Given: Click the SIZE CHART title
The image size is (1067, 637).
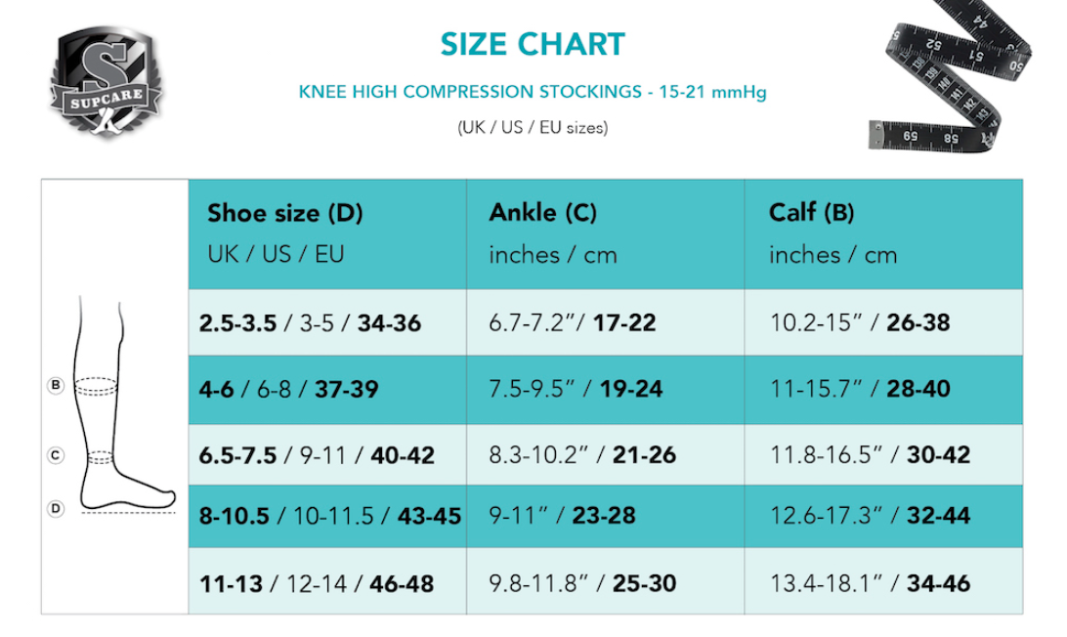Looking at the screenshot, I should [533, 44].
